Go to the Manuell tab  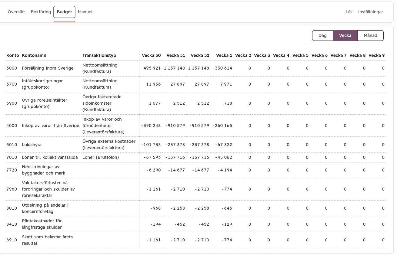tap(86, 12)
